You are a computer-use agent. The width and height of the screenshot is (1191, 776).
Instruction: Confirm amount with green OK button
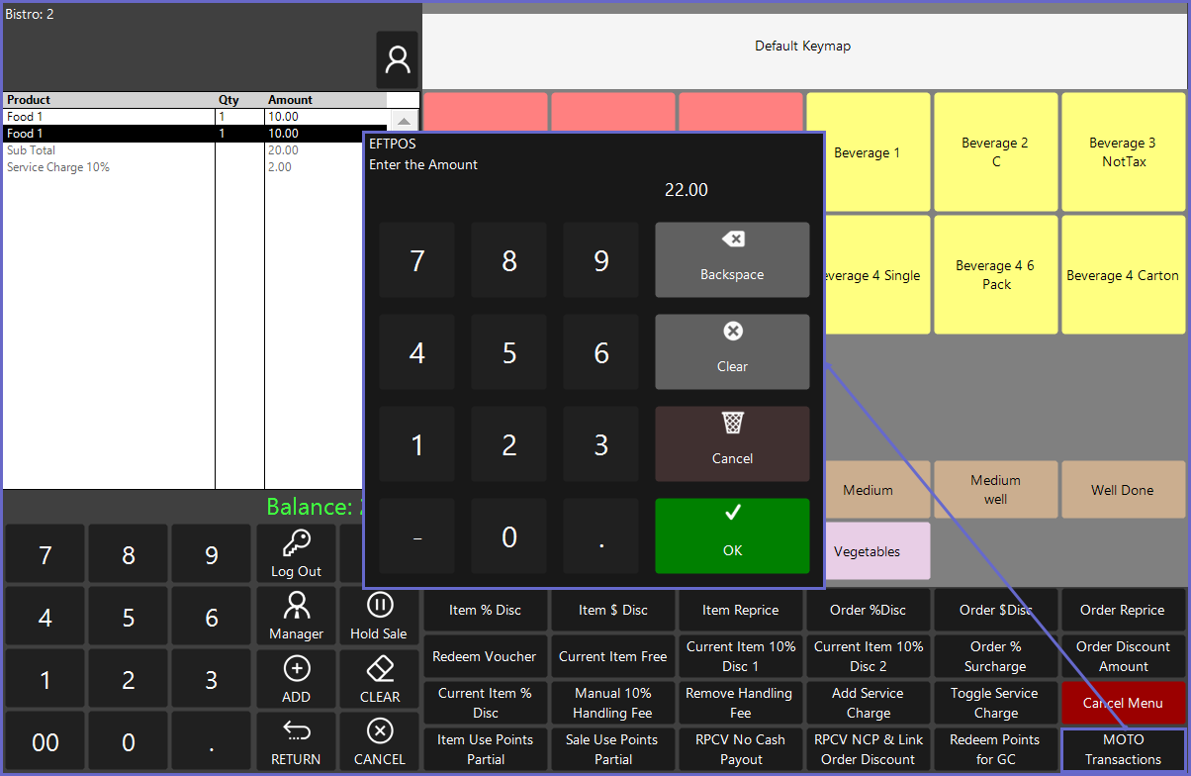[732, 535]
